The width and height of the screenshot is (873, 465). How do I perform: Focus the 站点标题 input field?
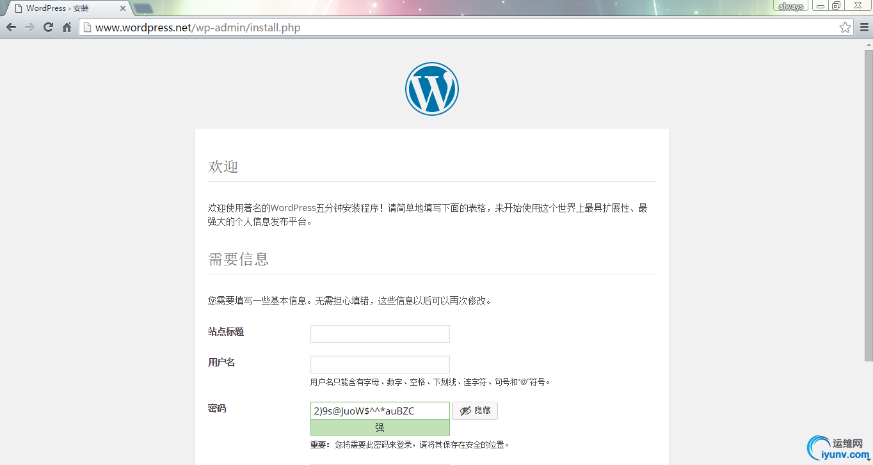pos(380,334)
